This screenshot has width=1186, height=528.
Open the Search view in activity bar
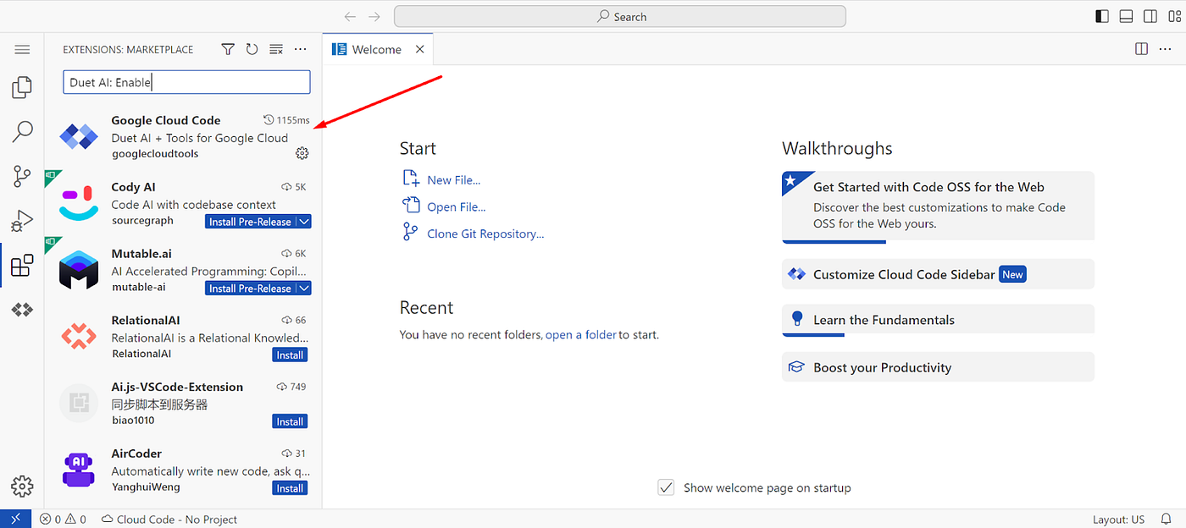pos(22,131)
